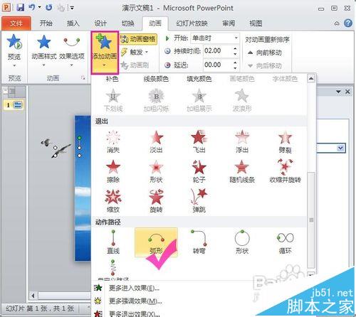Open the 触发 trigger dropdown
This screenshot has height=317, width=356.
point(135,52)
